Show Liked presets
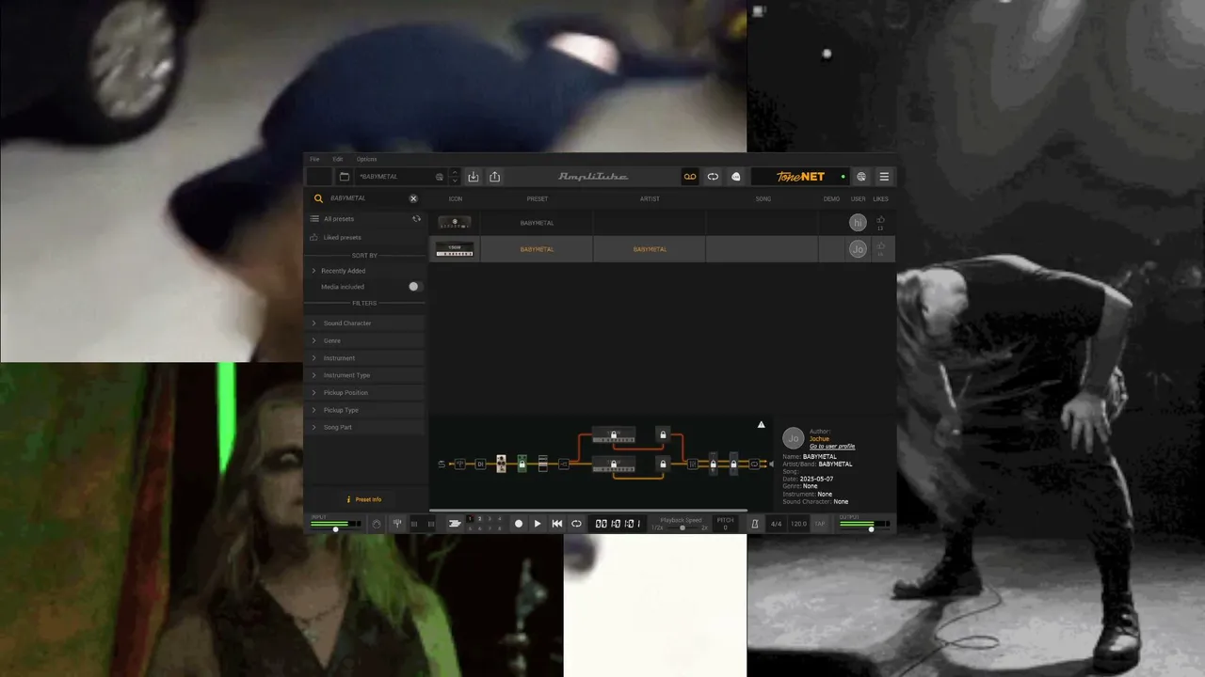1205x677 pixels. coord(343,238)
